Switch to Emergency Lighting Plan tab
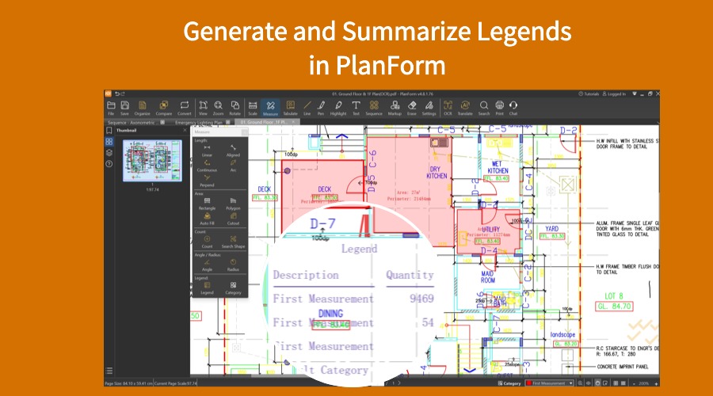This screenshot has width=713, height=396. [x=199, y=122]
